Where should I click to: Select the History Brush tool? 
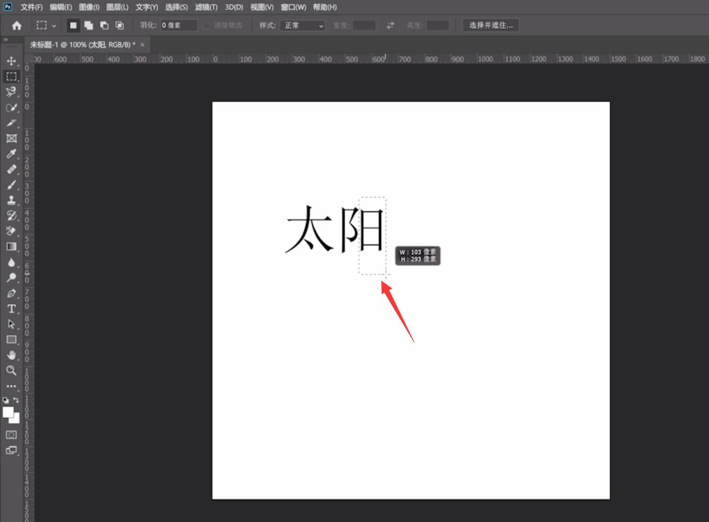pos(11,215)
